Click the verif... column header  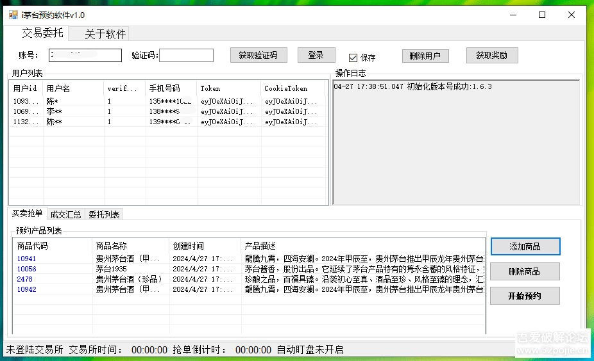tap(124, 88)
